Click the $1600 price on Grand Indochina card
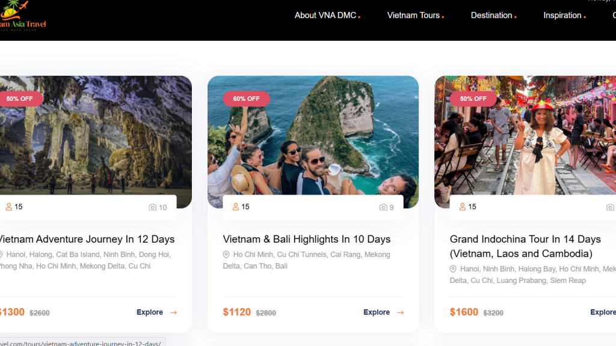 click(464, 312)
